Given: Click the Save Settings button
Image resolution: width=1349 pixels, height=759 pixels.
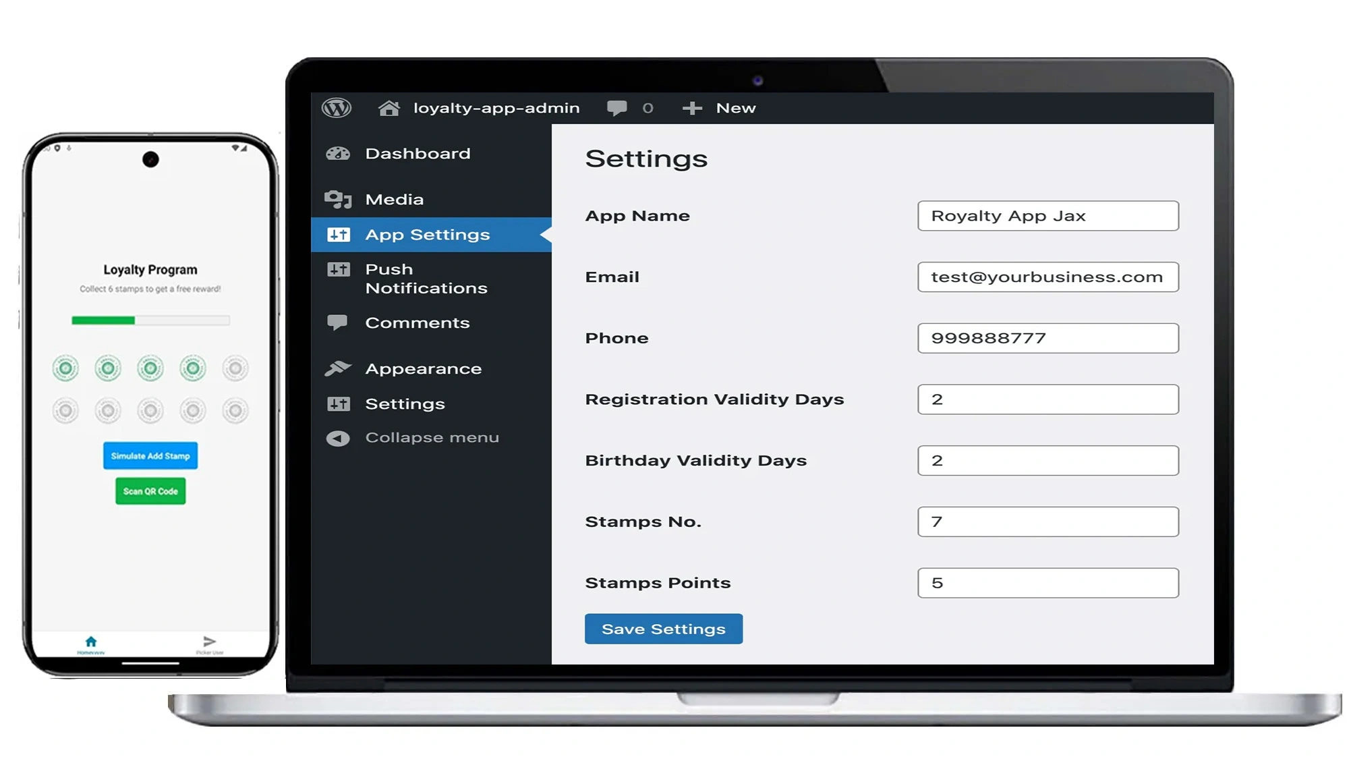Looking at the screenshot, I should (x=664, y=629).
